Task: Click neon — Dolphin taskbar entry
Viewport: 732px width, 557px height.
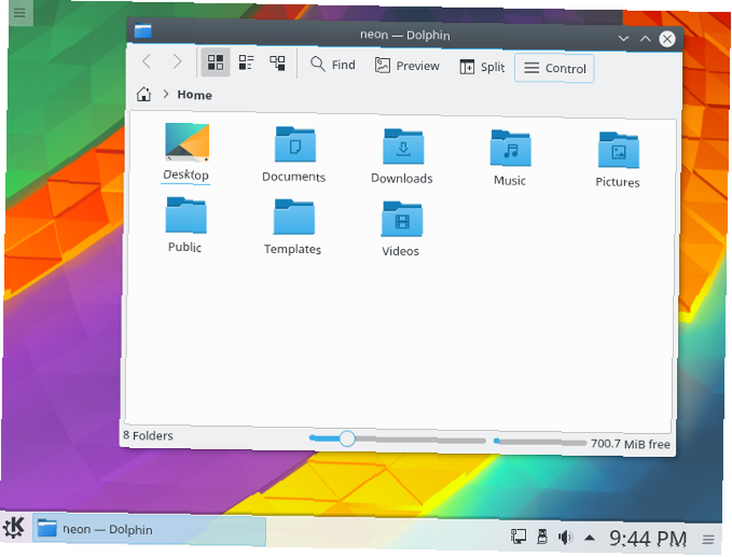Action: point(149,530)
